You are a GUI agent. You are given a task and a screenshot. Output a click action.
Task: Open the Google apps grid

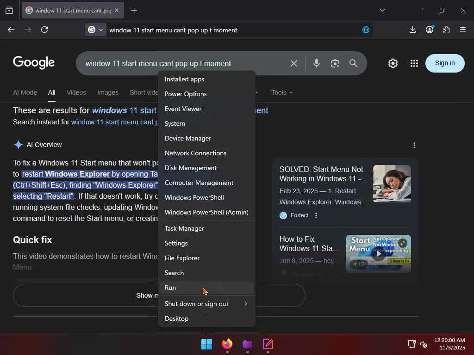(414, 63)
